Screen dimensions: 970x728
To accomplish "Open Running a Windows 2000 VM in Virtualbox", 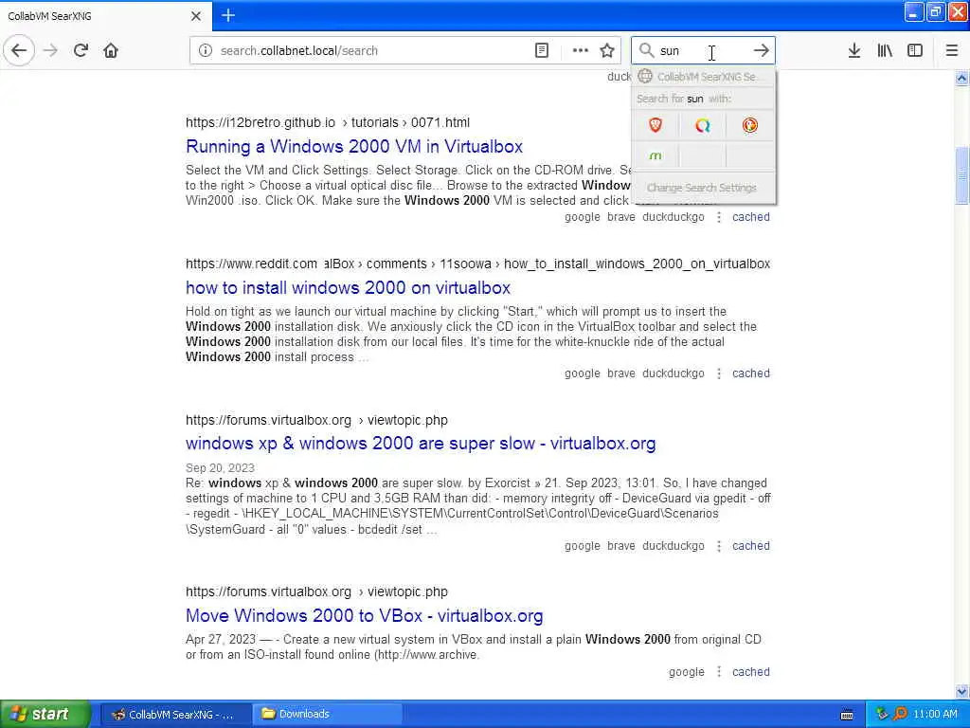I will click(354, 147).
